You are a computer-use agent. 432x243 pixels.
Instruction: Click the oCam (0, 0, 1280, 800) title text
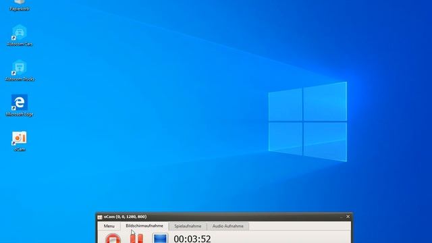click(x=125, y=217)
